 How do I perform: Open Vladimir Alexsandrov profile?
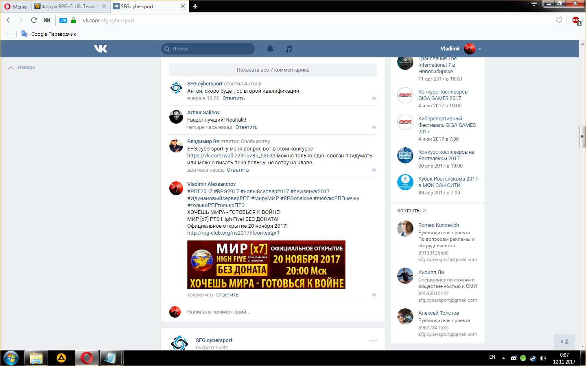coord(211,184)
